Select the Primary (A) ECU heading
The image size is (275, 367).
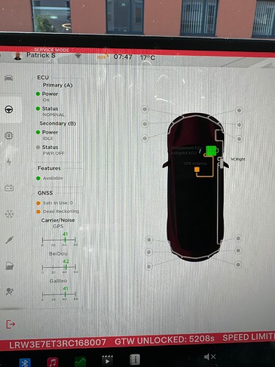pyautogui.click(x=58, y=85)
